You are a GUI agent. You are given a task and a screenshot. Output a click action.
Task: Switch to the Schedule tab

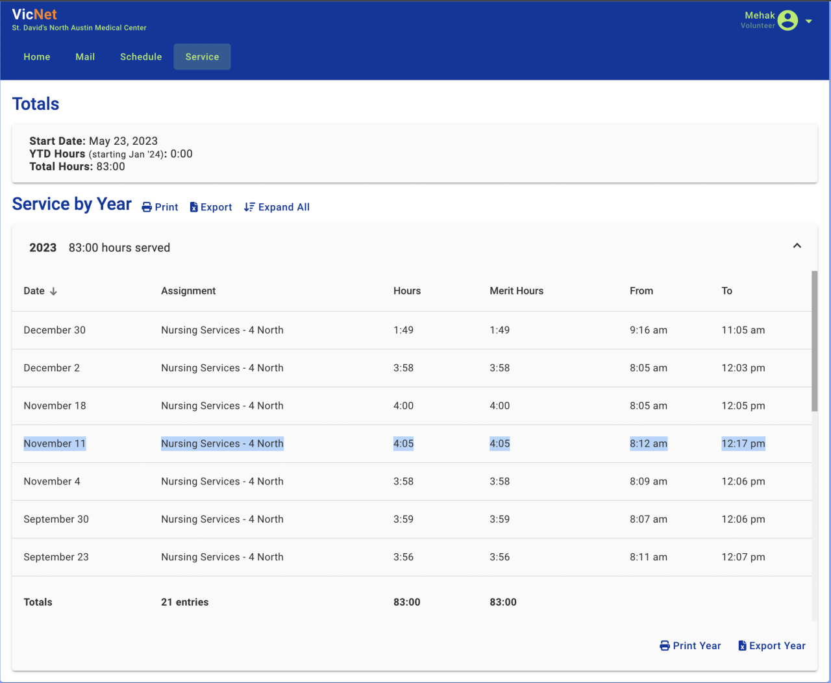pyautogui.click(x=141, y=57)
